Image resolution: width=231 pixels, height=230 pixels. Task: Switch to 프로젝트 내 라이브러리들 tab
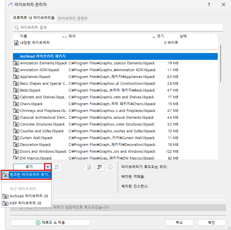coord(34,18)
